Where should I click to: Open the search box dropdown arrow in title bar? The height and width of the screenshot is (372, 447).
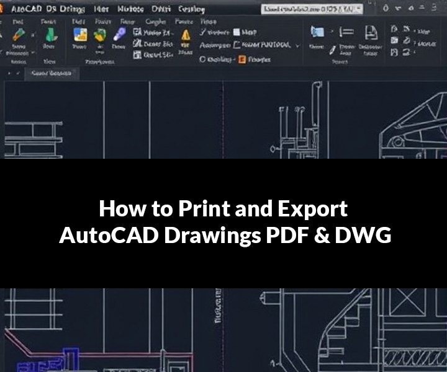pyautogui.click(x=359, y=9)
